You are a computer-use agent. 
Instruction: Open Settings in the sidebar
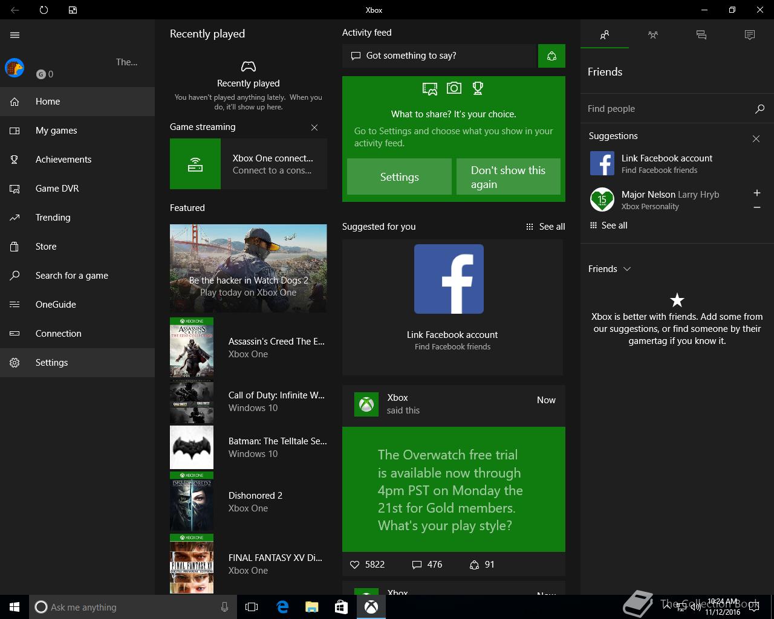(77, 363)
